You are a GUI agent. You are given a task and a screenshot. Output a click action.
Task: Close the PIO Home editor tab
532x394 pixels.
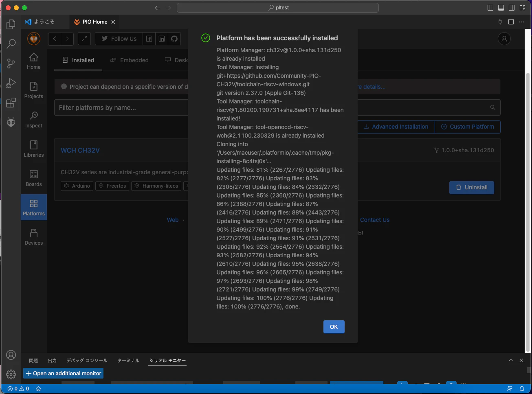coord(113,22)
